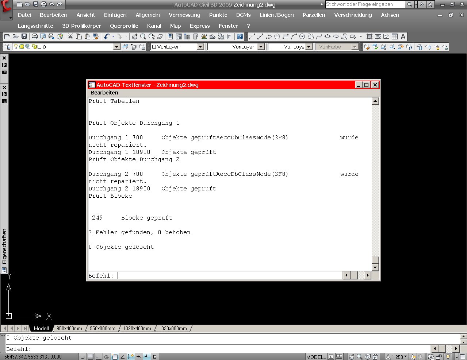Screen dimensions: 467x360
Task: Select the Spline draw tool
Action: pyautogui.click(x=319, y=36)
